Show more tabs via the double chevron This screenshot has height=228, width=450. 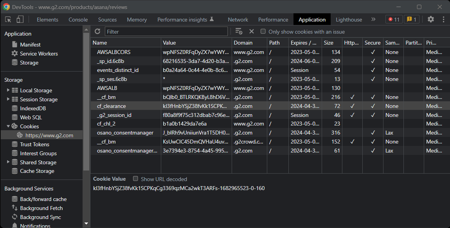[x=373, y=19]
